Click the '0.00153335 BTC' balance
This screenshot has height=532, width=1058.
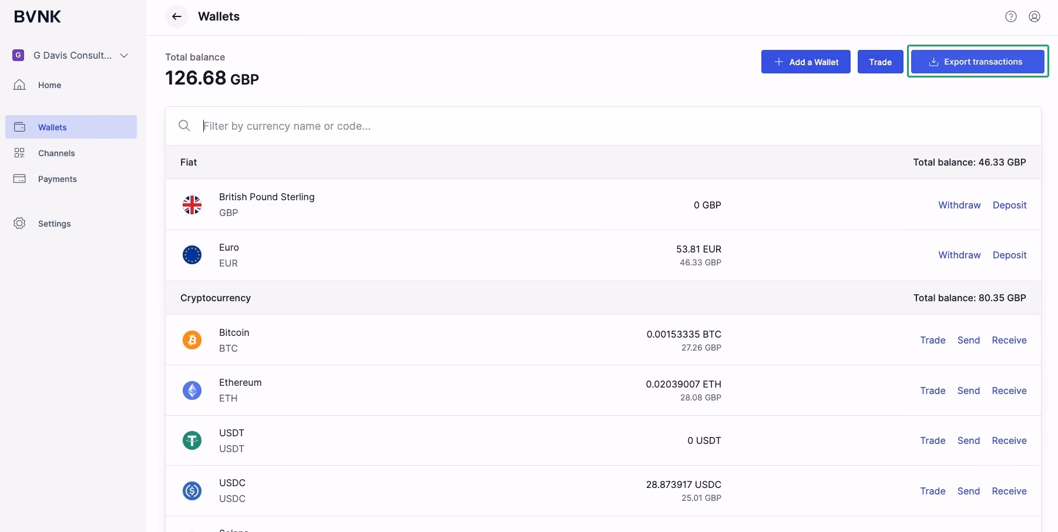coord(684,334)
